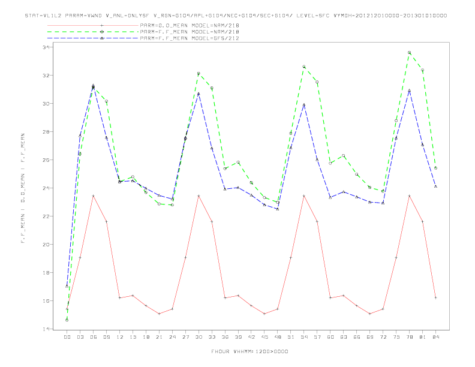The width and height of the screenshot is (475, 367).
Task: Click y-axis tick label 28
Action: pos(47,132)
